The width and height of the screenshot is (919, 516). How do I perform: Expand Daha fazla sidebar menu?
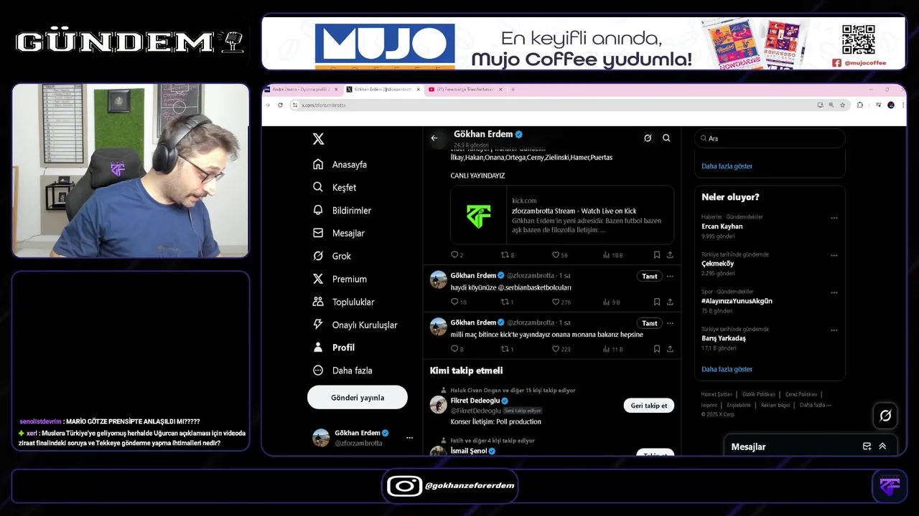(342, 371)
